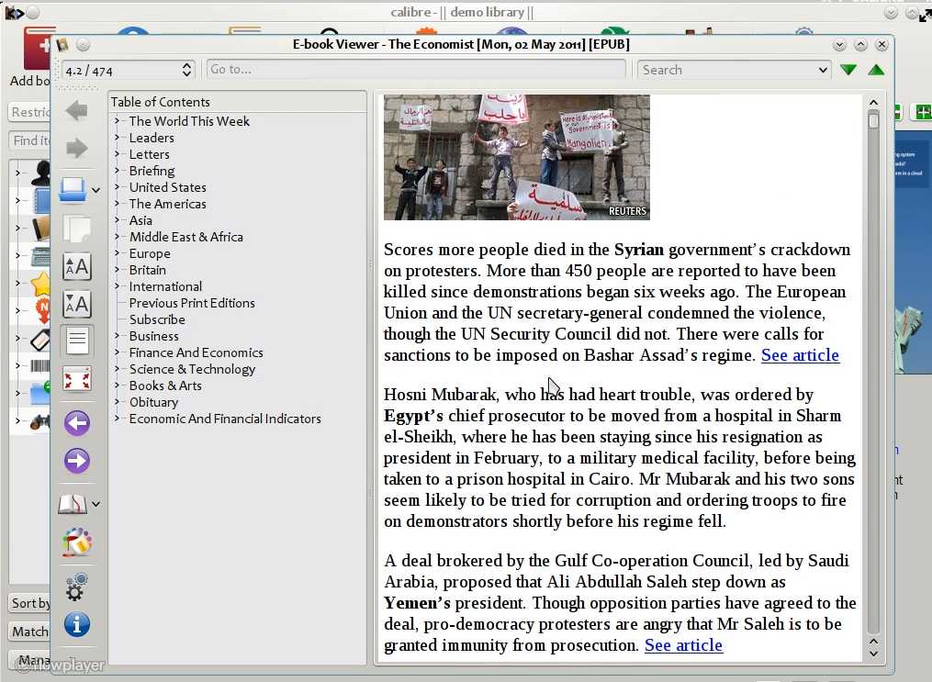
Task: Click scroll up arrow of reading pane
Action: click(x=873, y=104)
